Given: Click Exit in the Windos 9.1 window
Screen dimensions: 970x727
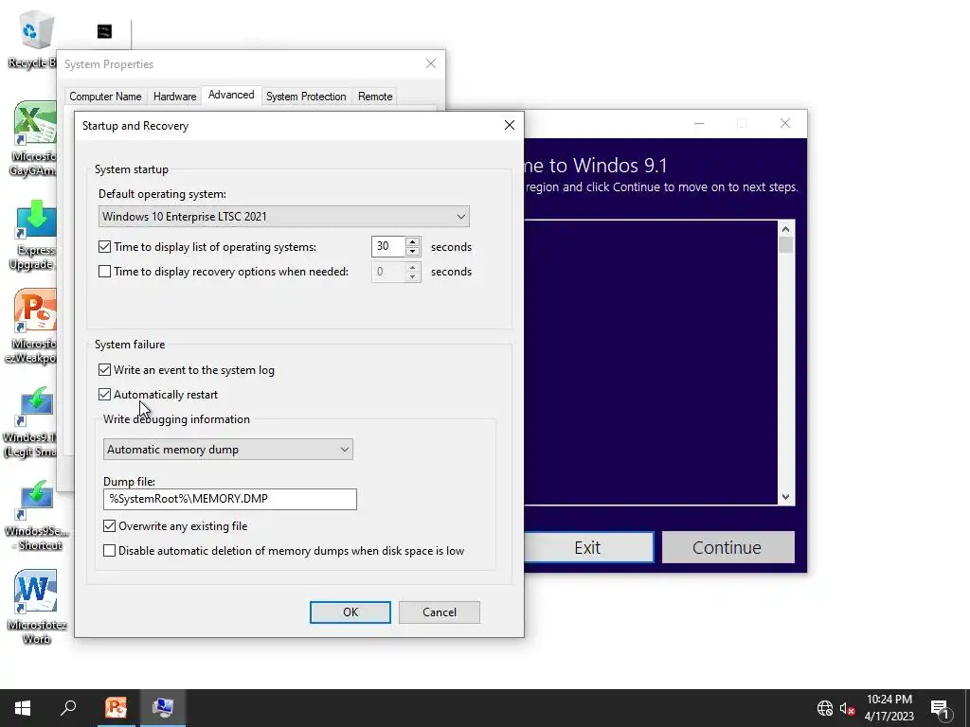Looking at the screenshot, I should click(x=587, y=547).
